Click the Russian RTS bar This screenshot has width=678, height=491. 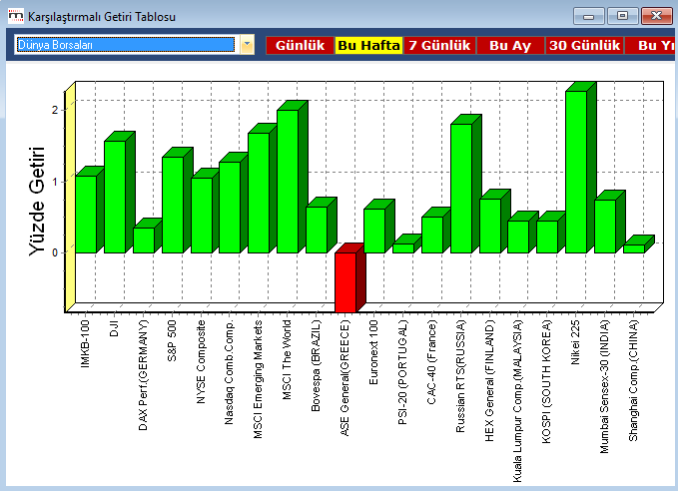tap(461, 188)
